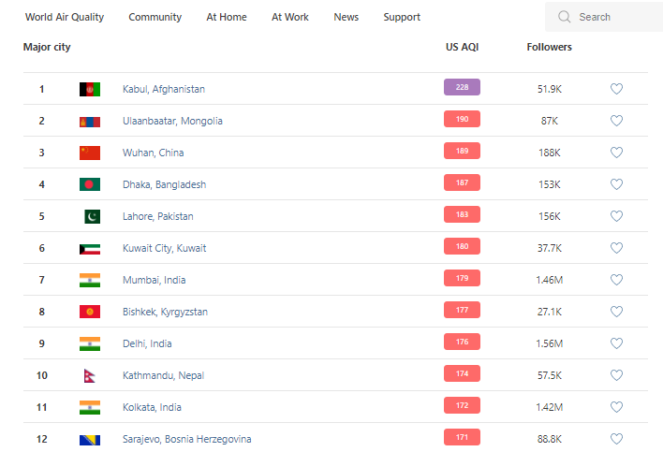Toggle the heart for Wuhan, China

click(x=616, y=153)
